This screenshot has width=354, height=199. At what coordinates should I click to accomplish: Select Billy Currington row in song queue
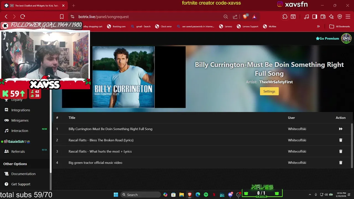(x=202, y=129)
